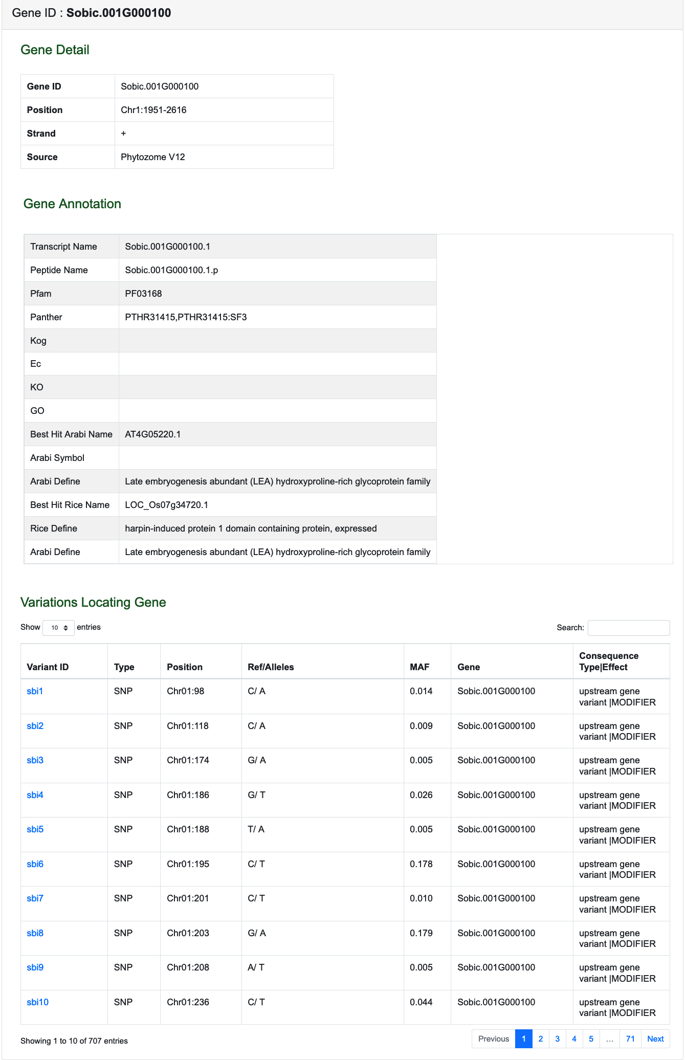This screenshot has height=1060, width=685.
Task: Focus the table Search input field
Action: tap(629, 628)
